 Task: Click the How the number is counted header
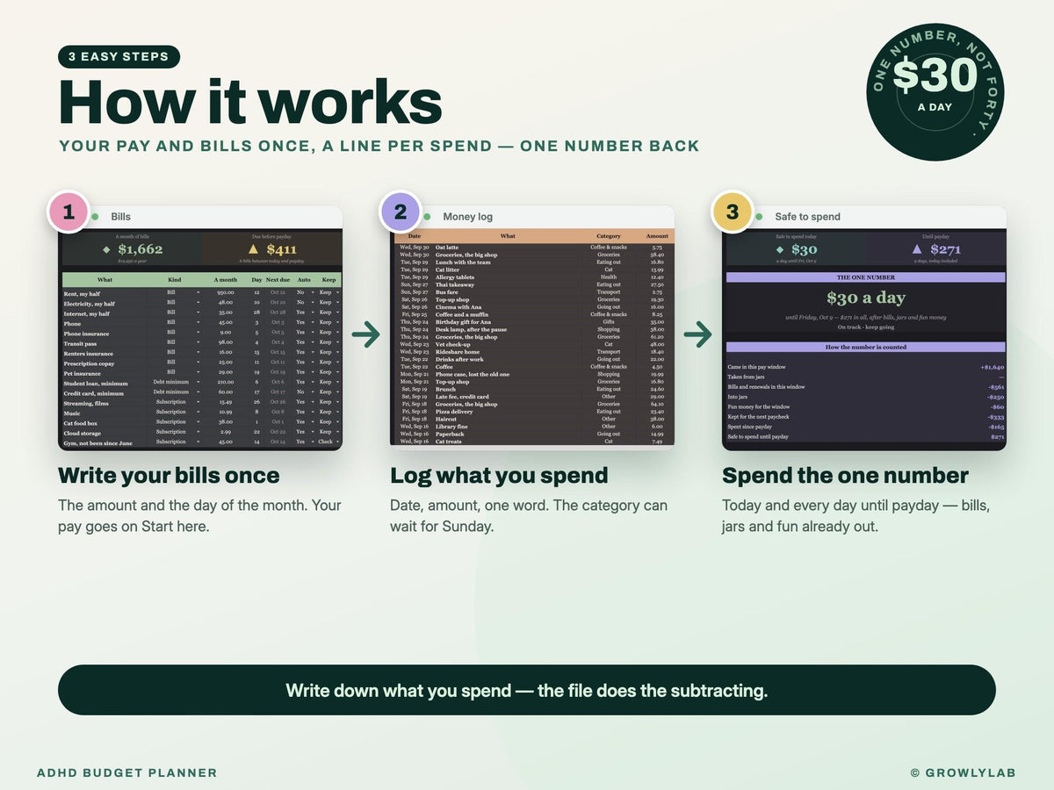point(866,347)
